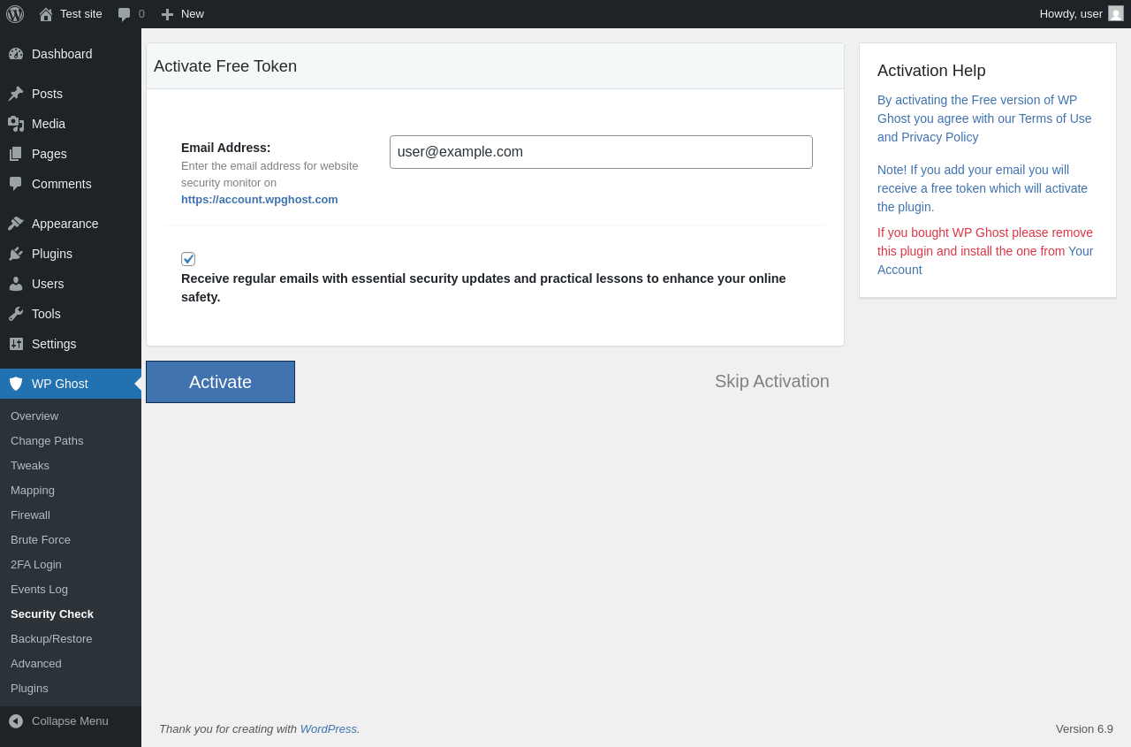Click the Appearance paintbrush icon

[x=16, y=224]
